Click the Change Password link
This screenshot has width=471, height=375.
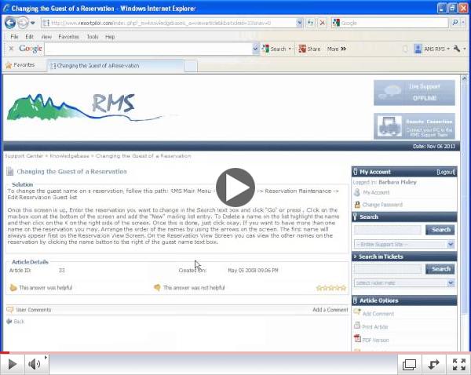tap(382, 205)
